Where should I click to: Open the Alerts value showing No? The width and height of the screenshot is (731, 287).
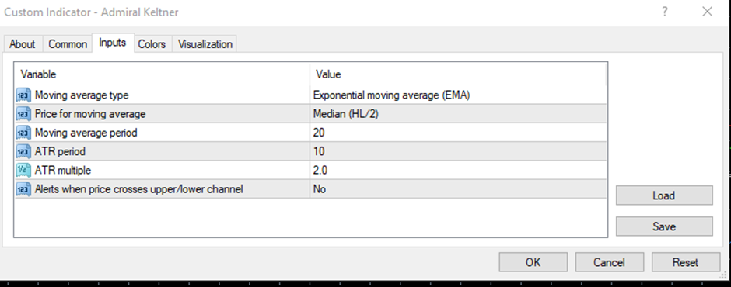coord(458,189)
